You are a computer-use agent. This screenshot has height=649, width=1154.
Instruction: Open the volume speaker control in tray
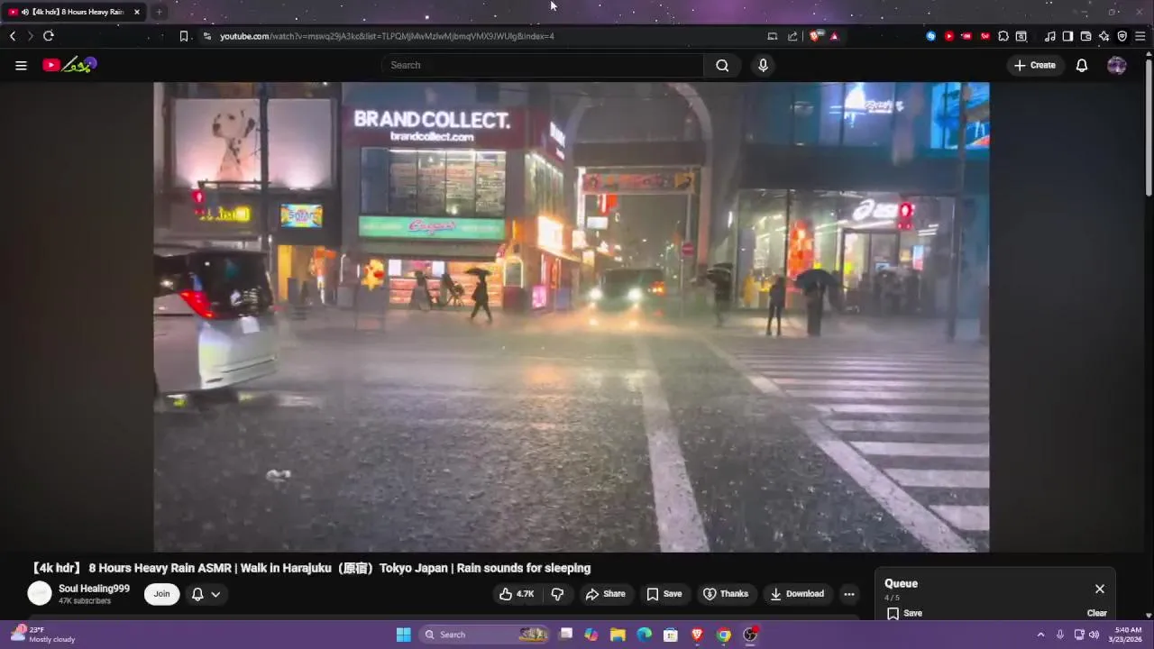click(1094, 635)
